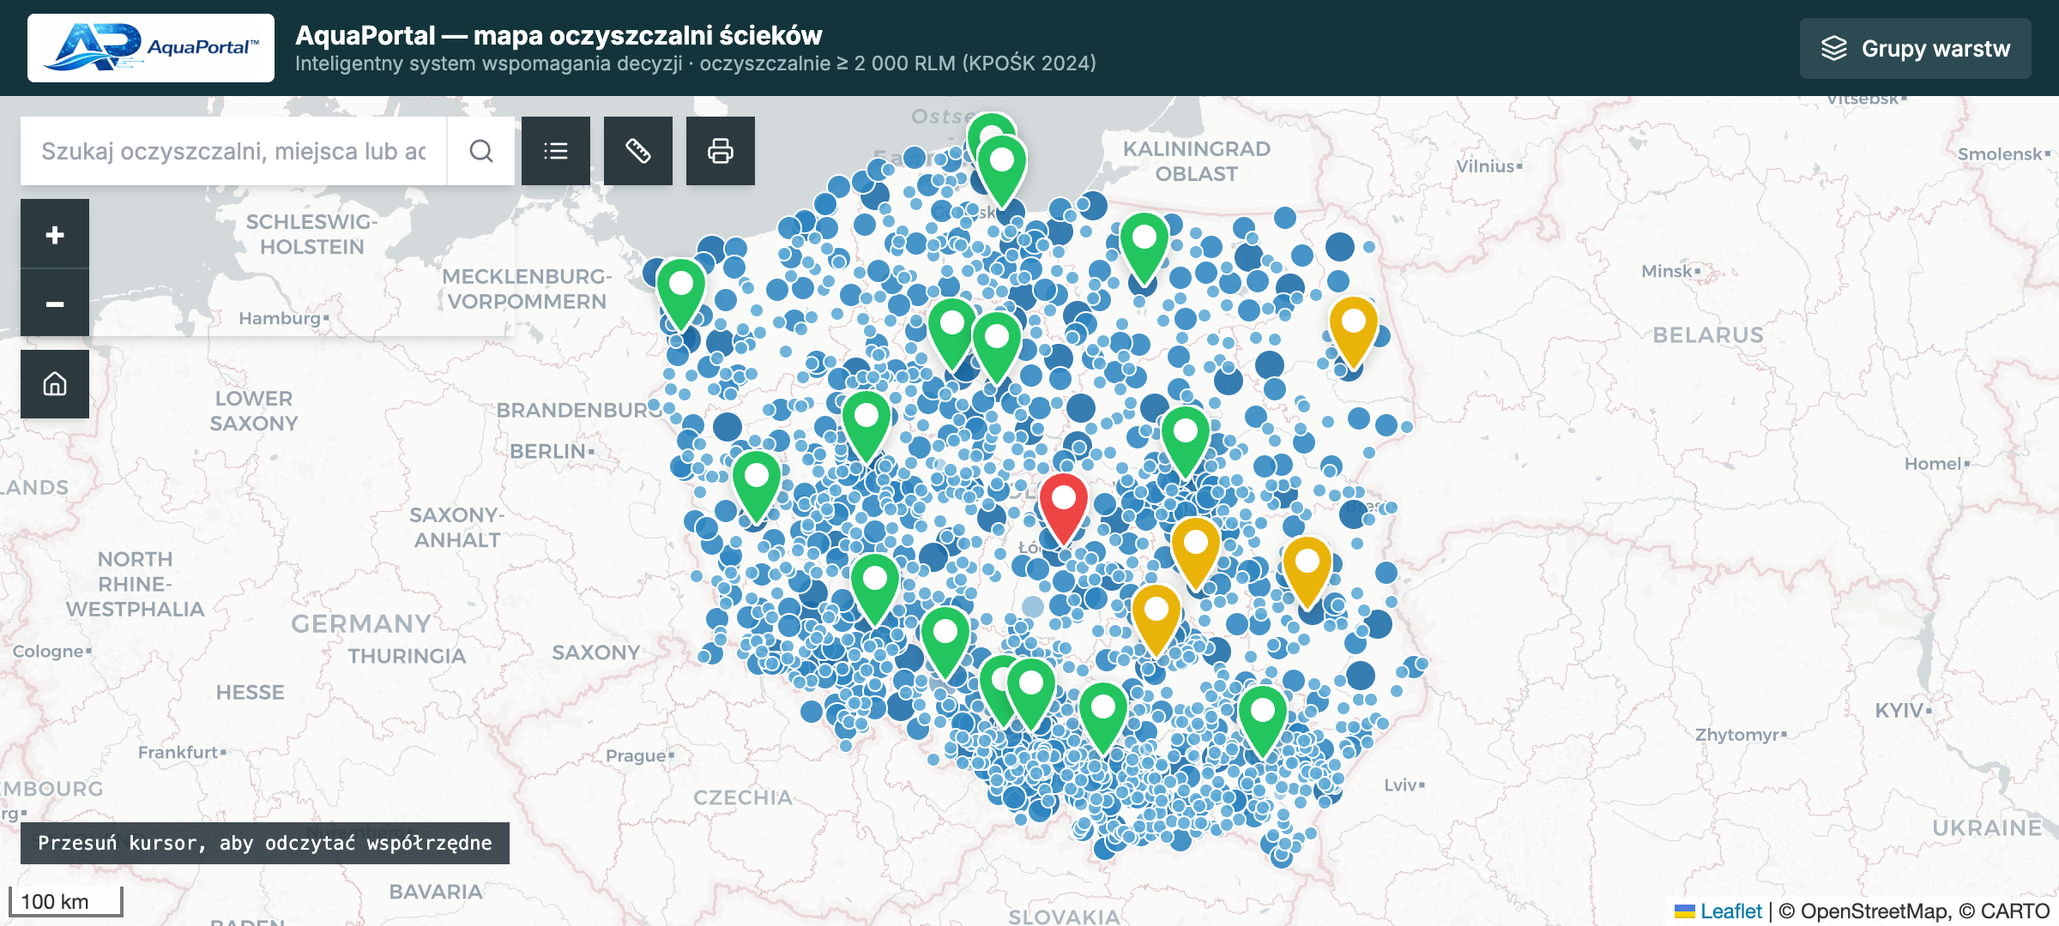This screenshot has height=926, width=2059.
Task: Select yellow pin near Belarus border
Action: tap(1354, 333)
